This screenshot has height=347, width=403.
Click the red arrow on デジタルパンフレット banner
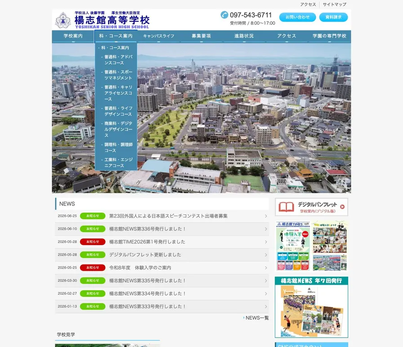tap(342, 207)
